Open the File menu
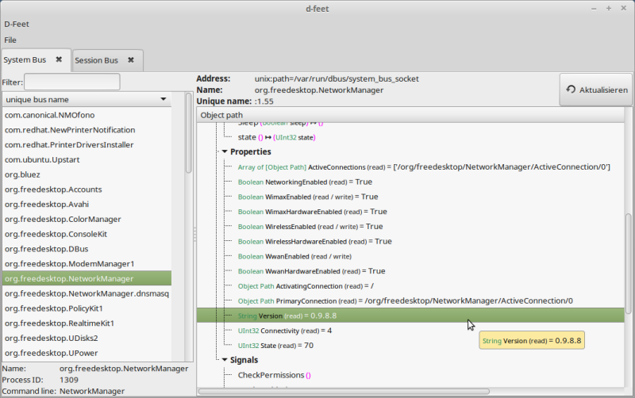 (x=10, y=40)
